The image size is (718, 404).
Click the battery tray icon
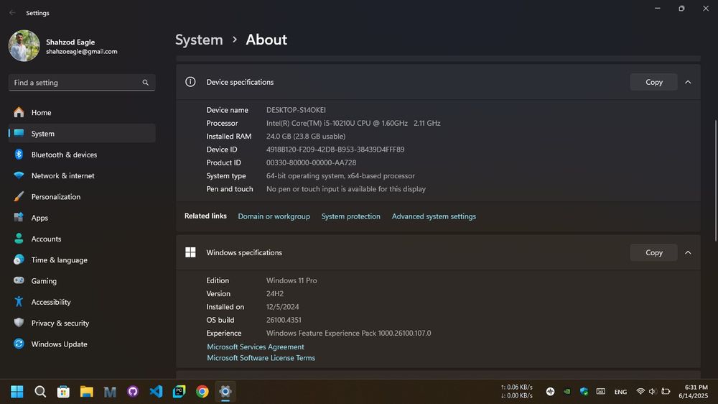click(x=666, y=392)
